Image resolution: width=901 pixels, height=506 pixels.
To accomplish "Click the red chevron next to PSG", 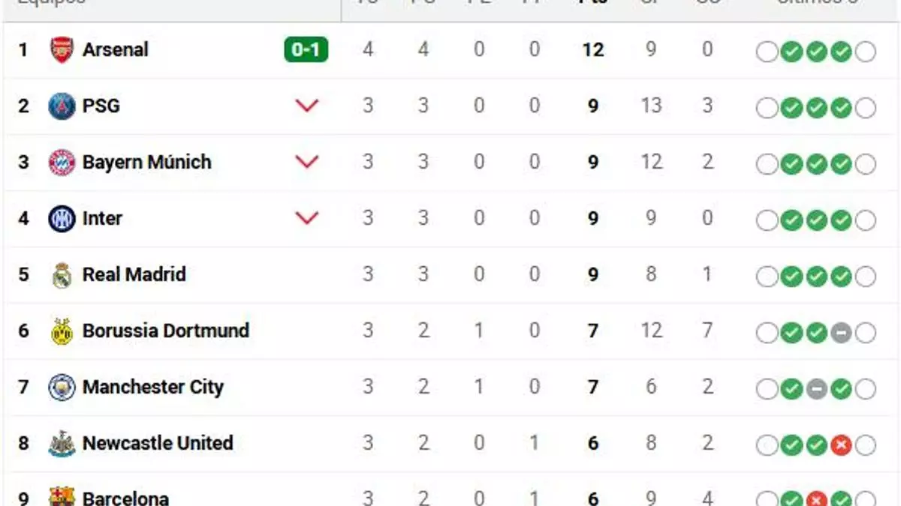I will [306, 106].
